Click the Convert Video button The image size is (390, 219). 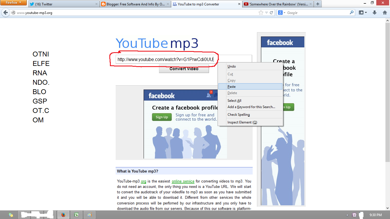point(184,69)
